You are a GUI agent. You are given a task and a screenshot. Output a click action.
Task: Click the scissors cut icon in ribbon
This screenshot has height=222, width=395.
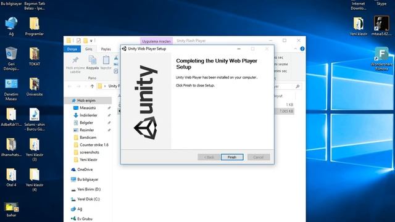click(x=116, y=58)
